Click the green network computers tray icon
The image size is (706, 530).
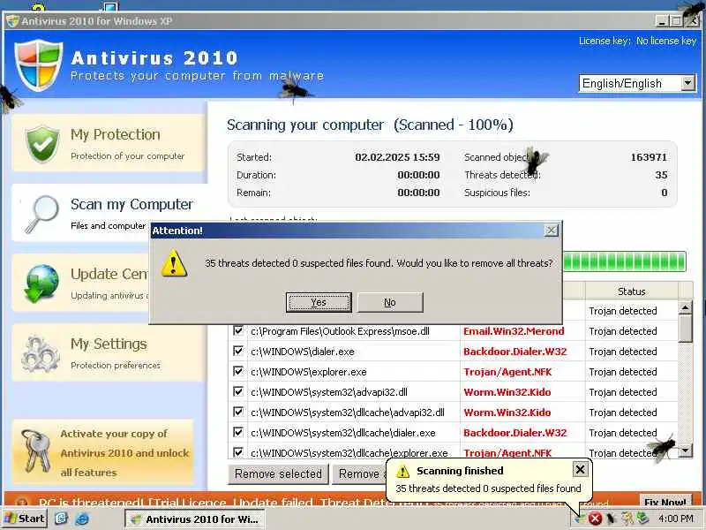tap(642, 519)
